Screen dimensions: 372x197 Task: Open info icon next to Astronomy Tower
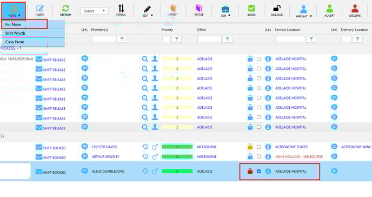click(x=268, y=147)
